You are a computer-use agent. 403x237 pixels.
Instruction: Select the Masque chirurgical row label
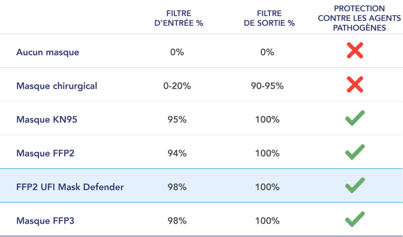point(57,86)
